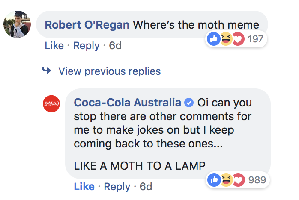Reply to Robert O'Regan's comment

pyautogui.click(x=86, y=45)
